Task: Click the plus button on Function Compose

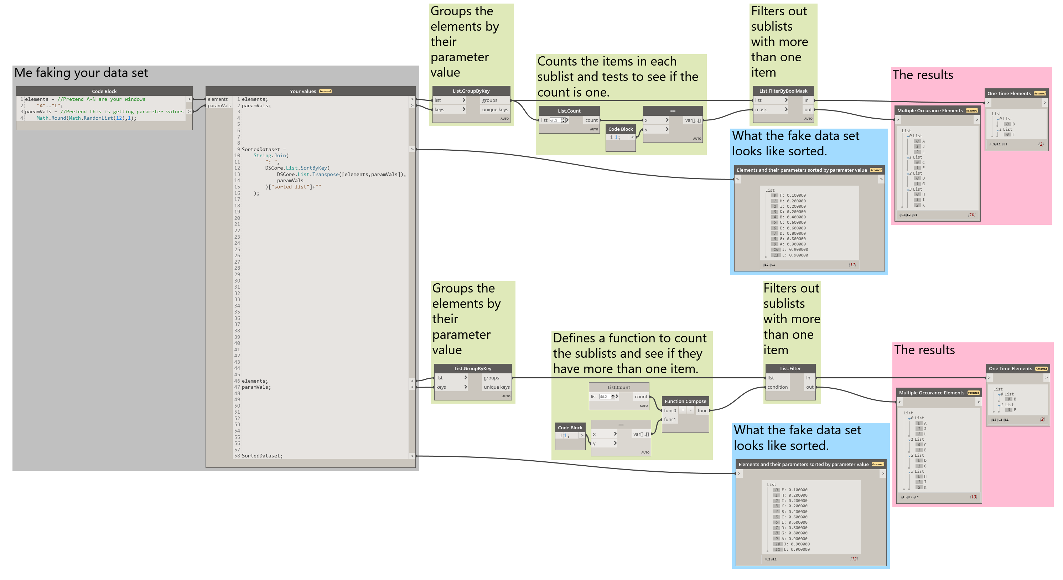Action: pyautogui.click(x=683, y=410)
